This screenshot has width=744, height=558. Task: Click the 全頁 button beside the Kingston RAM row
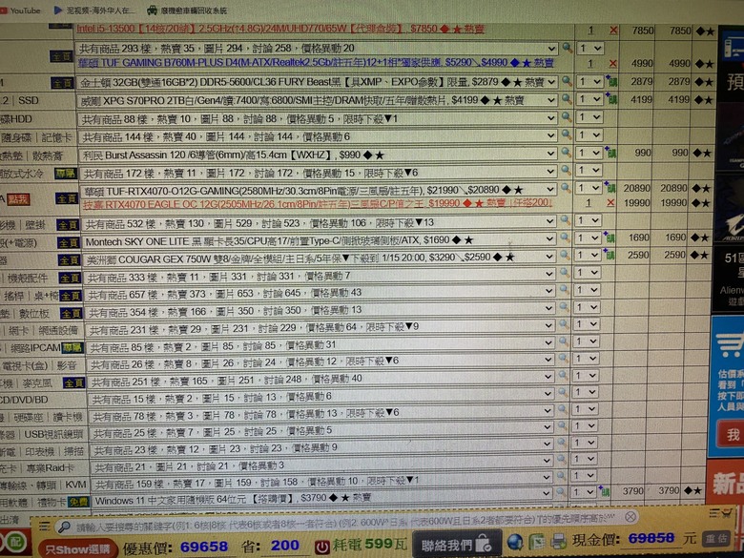pos(62,83)
